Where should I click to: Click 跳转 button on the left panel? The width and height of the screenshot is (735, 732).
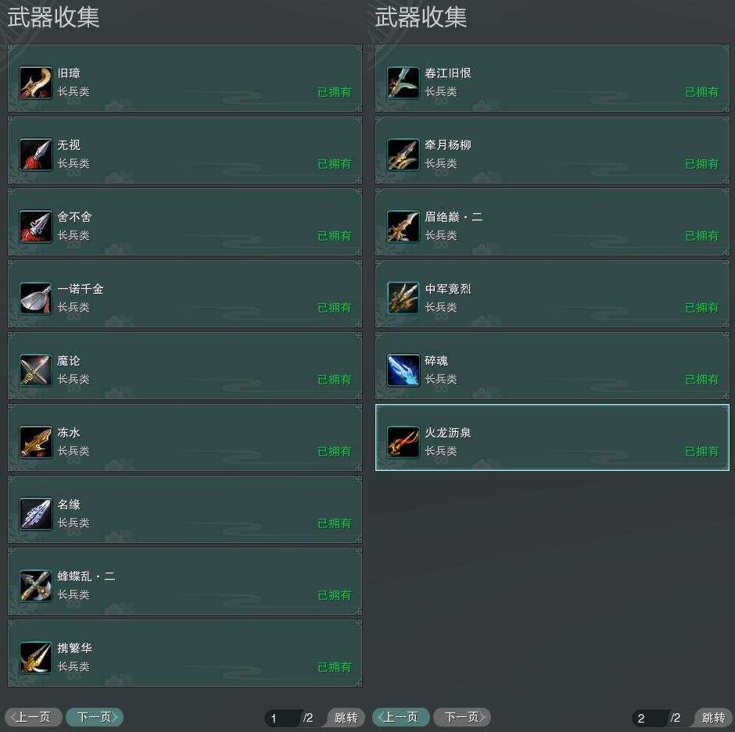pyautogui.click(x=346, y=717)
